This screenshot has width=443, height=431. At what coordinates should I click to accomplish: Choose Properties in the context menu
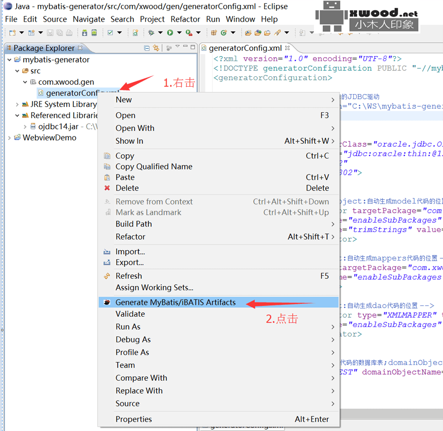[218, 419]
